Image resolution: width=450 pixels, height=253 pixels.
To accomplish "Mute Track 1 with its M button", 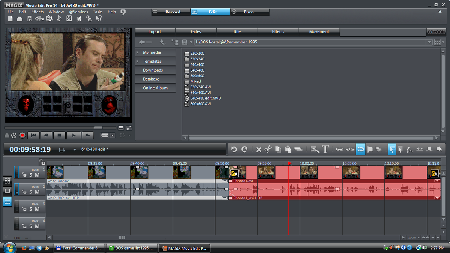I will click(x=37, y=175).
